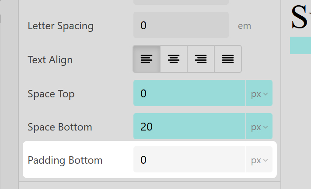Click the Space Top value field
This screenshot has width=311, height=189.
click(189, 93)
